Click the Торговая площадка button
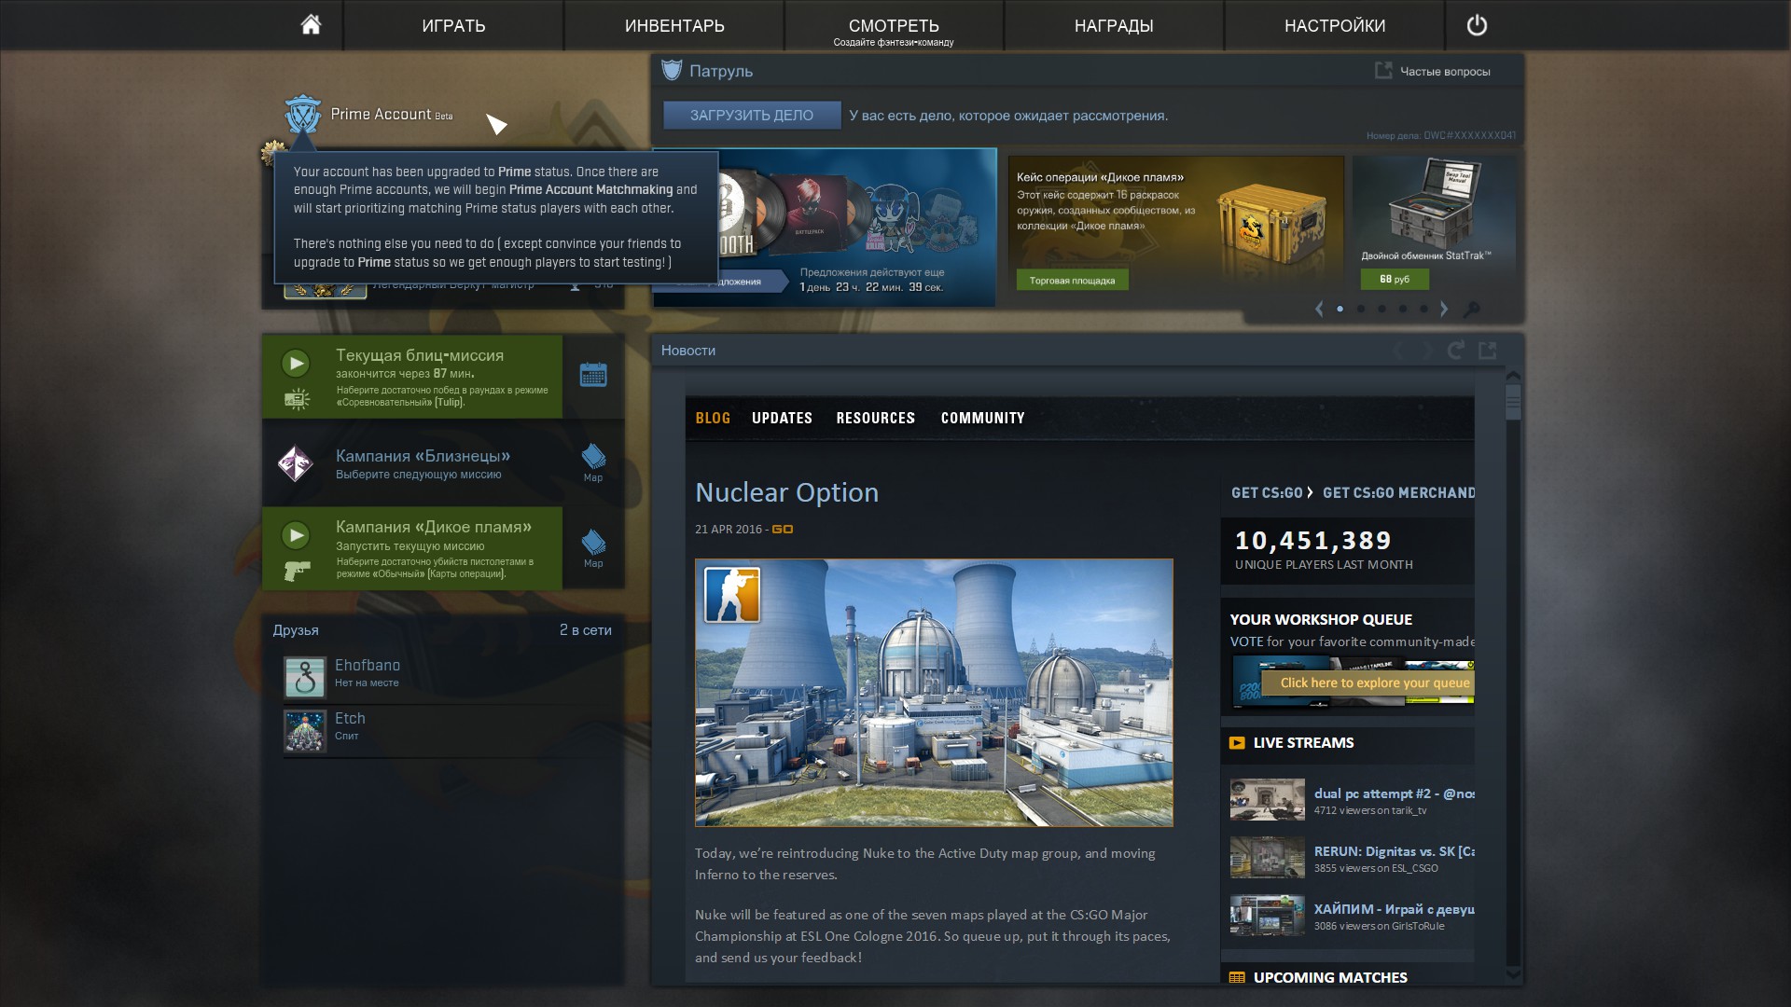This screenshot has width=1791, height=1007. click(1072, 280)
